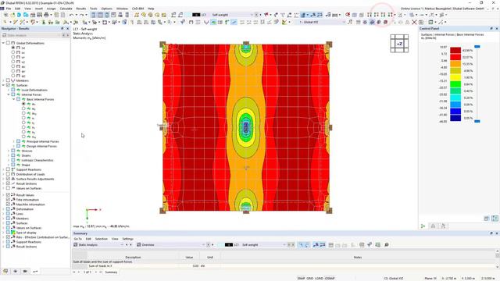Viewport: 500px width, 281px height.
Task: Toggle Surface Results Adjustments checkbox
Action: click(8, 179)
